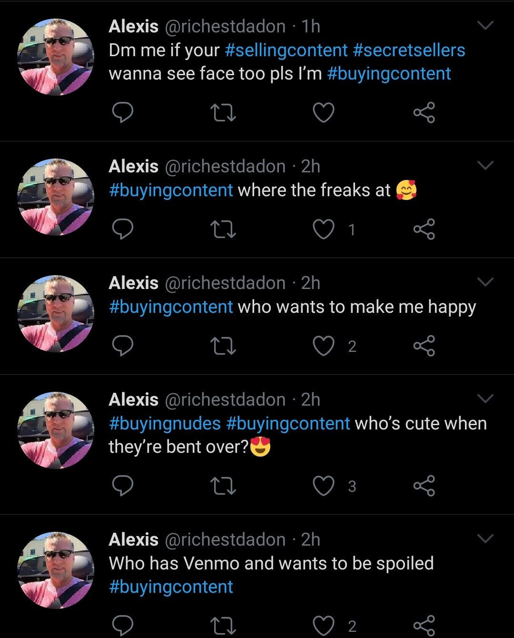
Task: Retweet the "where the freaks at" tweet
Action: (x=223, y=229)
